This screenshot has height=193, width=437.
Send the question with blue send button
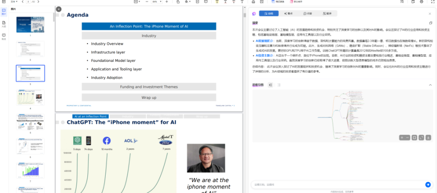pos(428,184)
